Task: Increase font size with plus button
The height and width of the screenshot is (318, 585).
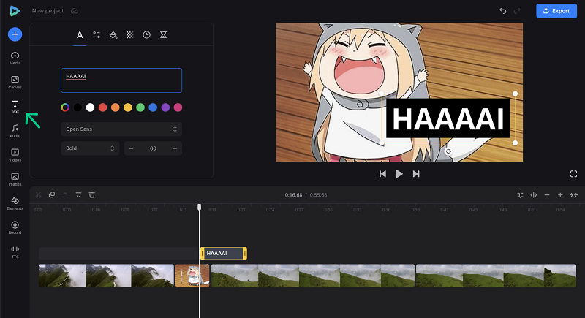Action: (x=175, y=148)
